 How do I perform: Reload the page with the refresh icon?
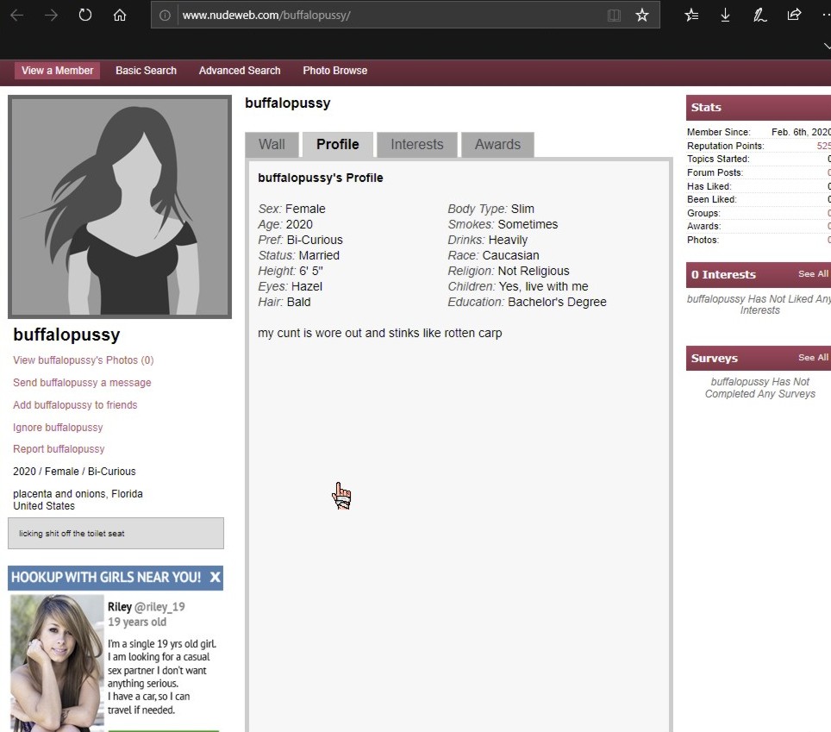(85, 16)
